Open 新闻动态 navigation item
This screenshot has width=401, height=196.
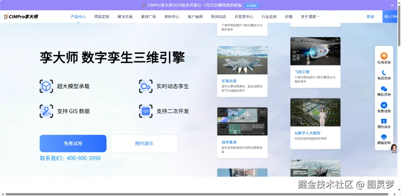(219, 17)
